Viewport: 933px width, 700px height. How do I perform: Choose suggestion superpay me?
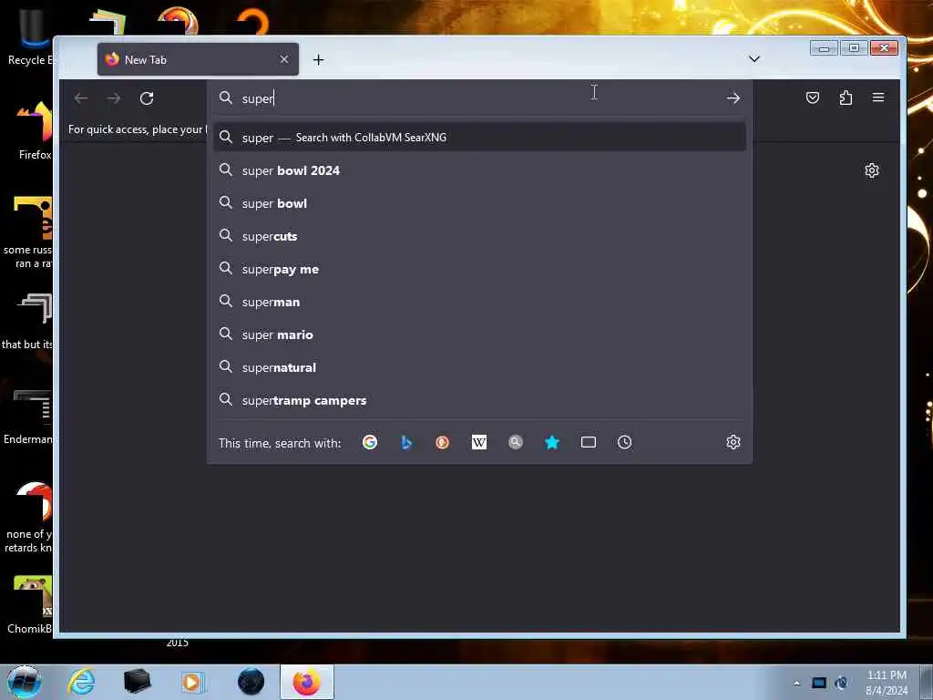click(x=479, y=269)
